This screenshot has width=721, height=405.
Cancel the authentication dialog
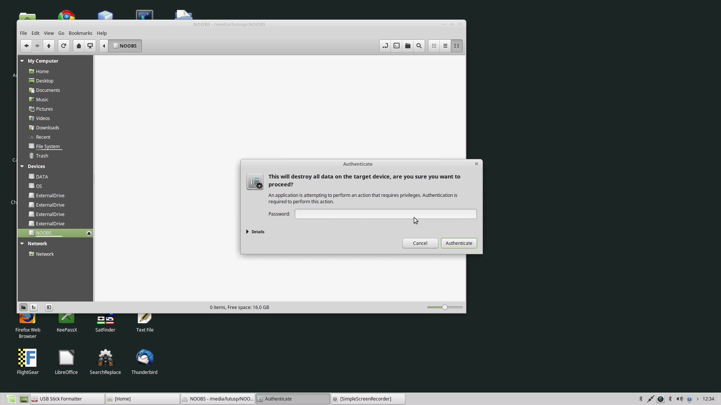pos(420,243)
